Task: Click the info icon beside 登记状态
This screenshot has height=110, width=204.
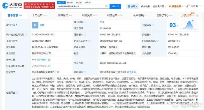Action: pos(85,22)
